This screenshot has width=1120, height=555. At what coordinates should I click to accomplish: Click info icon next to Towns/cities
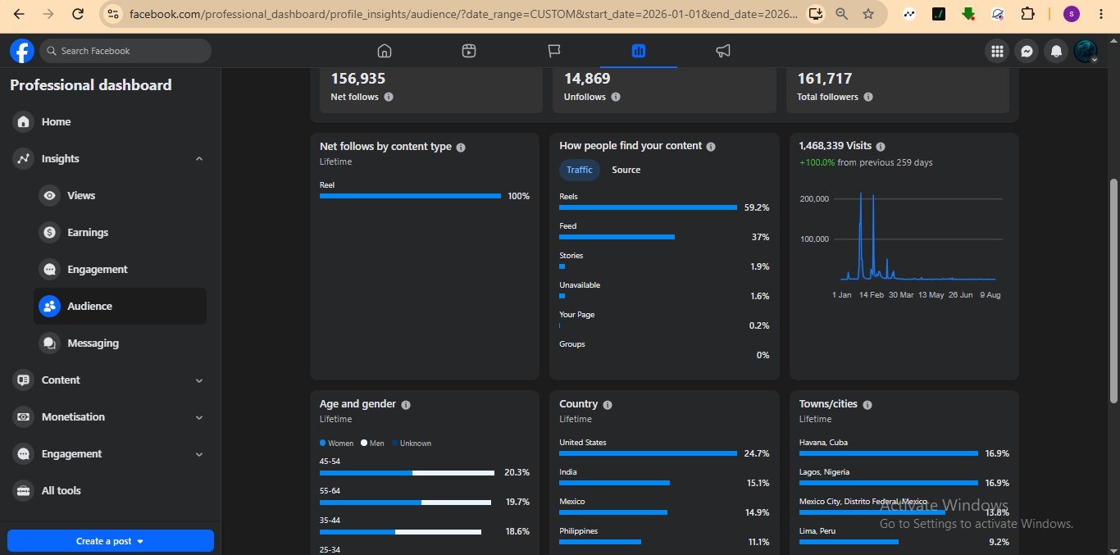click(867, 405)
